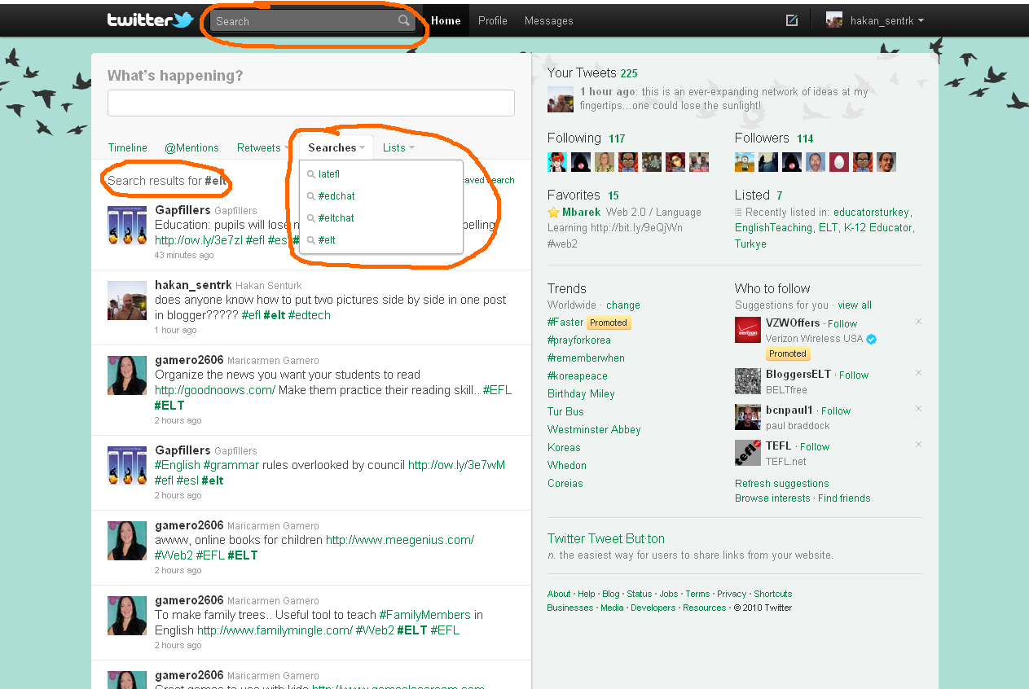The width and height of the screenshot is (1029, 689).
Task: Click change next to Trends Worldwide
Action: (623, 305)
